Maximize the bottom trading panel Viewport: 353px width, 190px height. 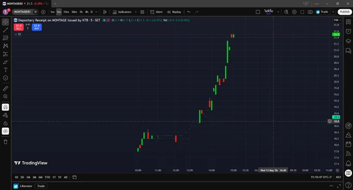point(339,186)
